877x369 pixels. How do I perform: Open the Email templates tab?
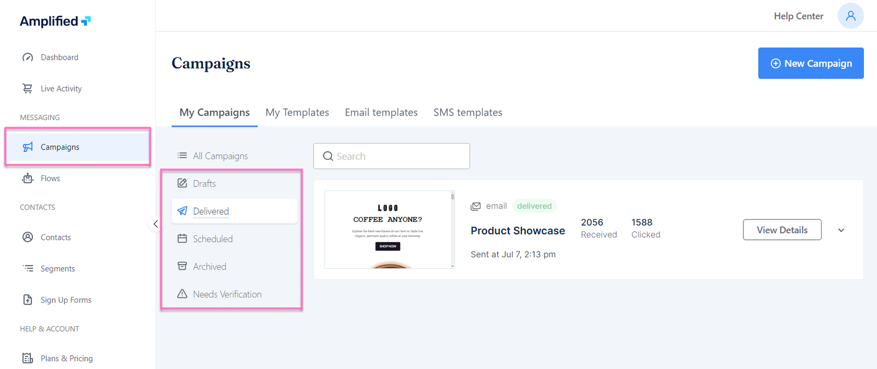tap(381, 112)
